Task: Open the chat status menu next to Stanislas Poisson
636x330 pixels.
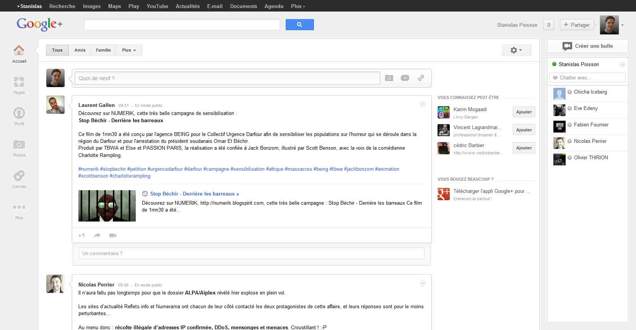Action: click(622, 64)
